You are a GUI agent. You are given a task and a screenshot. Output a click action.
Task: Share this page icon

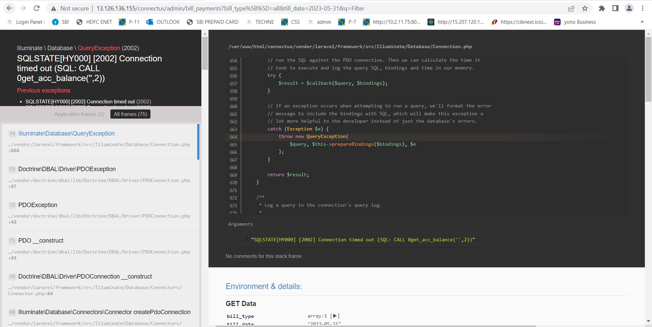pos(571,8)
